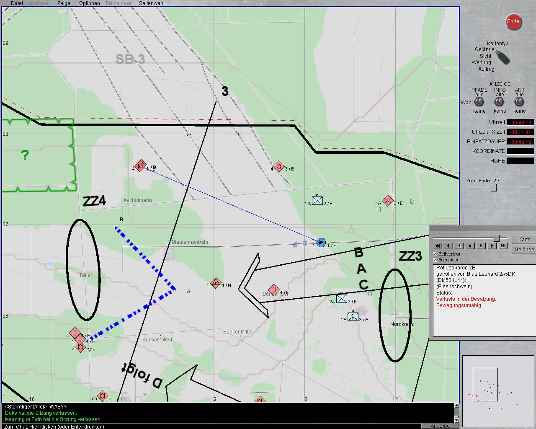This screenshot has width=536, height=429.
Task: Open the Zeige menu
Action: click(64, 3)
